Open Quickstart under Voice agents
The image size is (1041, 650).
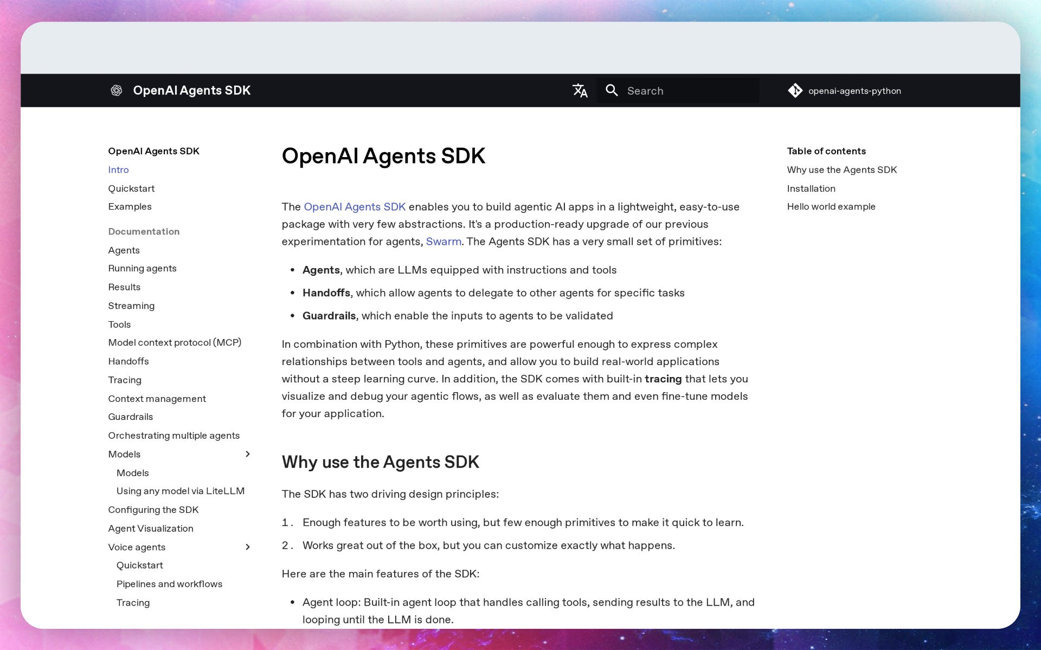(x=140, y=565)
